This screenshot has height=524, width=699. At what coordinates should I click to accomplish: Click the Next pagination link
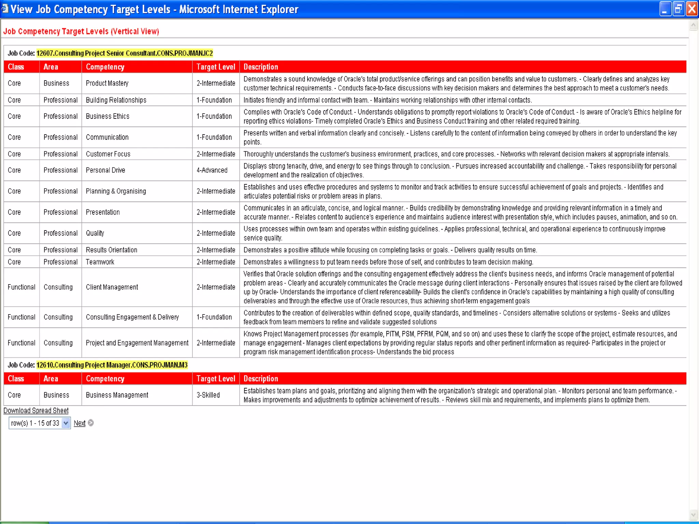[x=80, y=423]
